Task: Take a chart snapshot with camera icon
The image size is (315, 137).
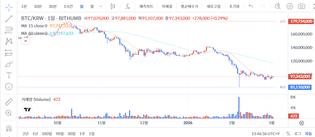Action: [x=302, y=6]
